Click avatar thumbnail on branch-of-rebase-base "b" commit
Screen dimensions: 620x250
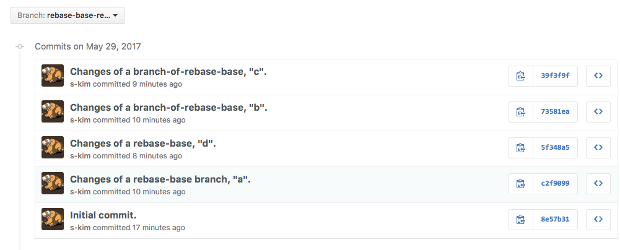coord(53,112)
